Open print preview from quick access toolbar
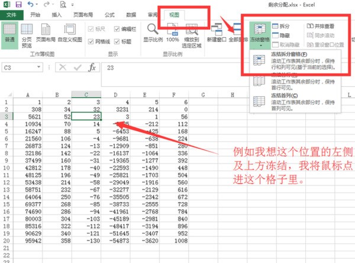This screenshot has height=263, width=355. (63, 4)
